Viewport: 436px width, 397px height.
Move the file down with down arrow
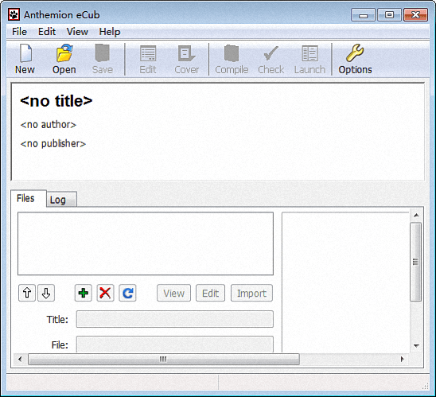(x=46, y=293)
